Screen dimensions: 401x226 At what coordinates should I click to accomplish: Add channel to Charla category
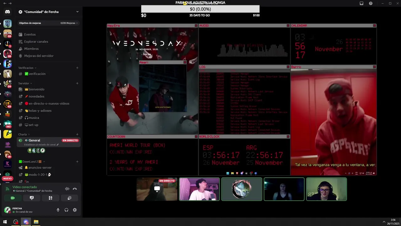point(77,134)
